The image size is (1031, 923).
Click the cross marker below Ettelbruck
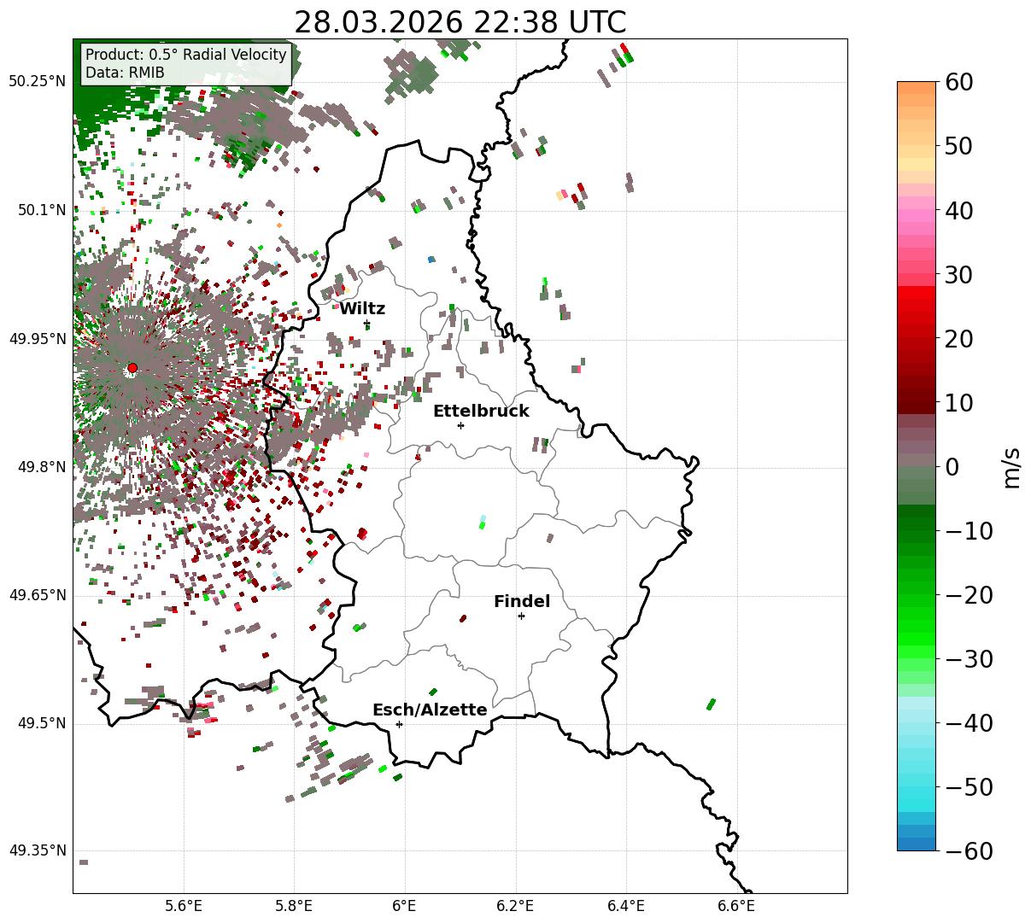pyautogui.click(x=461, y=425)
